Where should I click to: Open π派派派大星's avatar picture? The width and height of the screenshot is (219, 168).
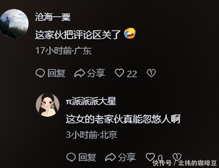(x=48, y=105)
